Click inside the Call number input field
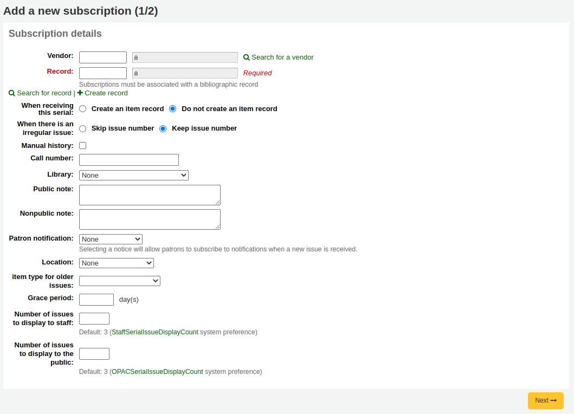 coord(128,159)
